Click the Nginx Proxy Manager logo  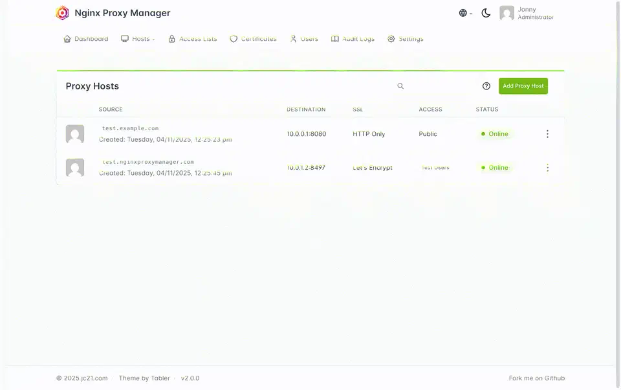[x=62, y=12]
